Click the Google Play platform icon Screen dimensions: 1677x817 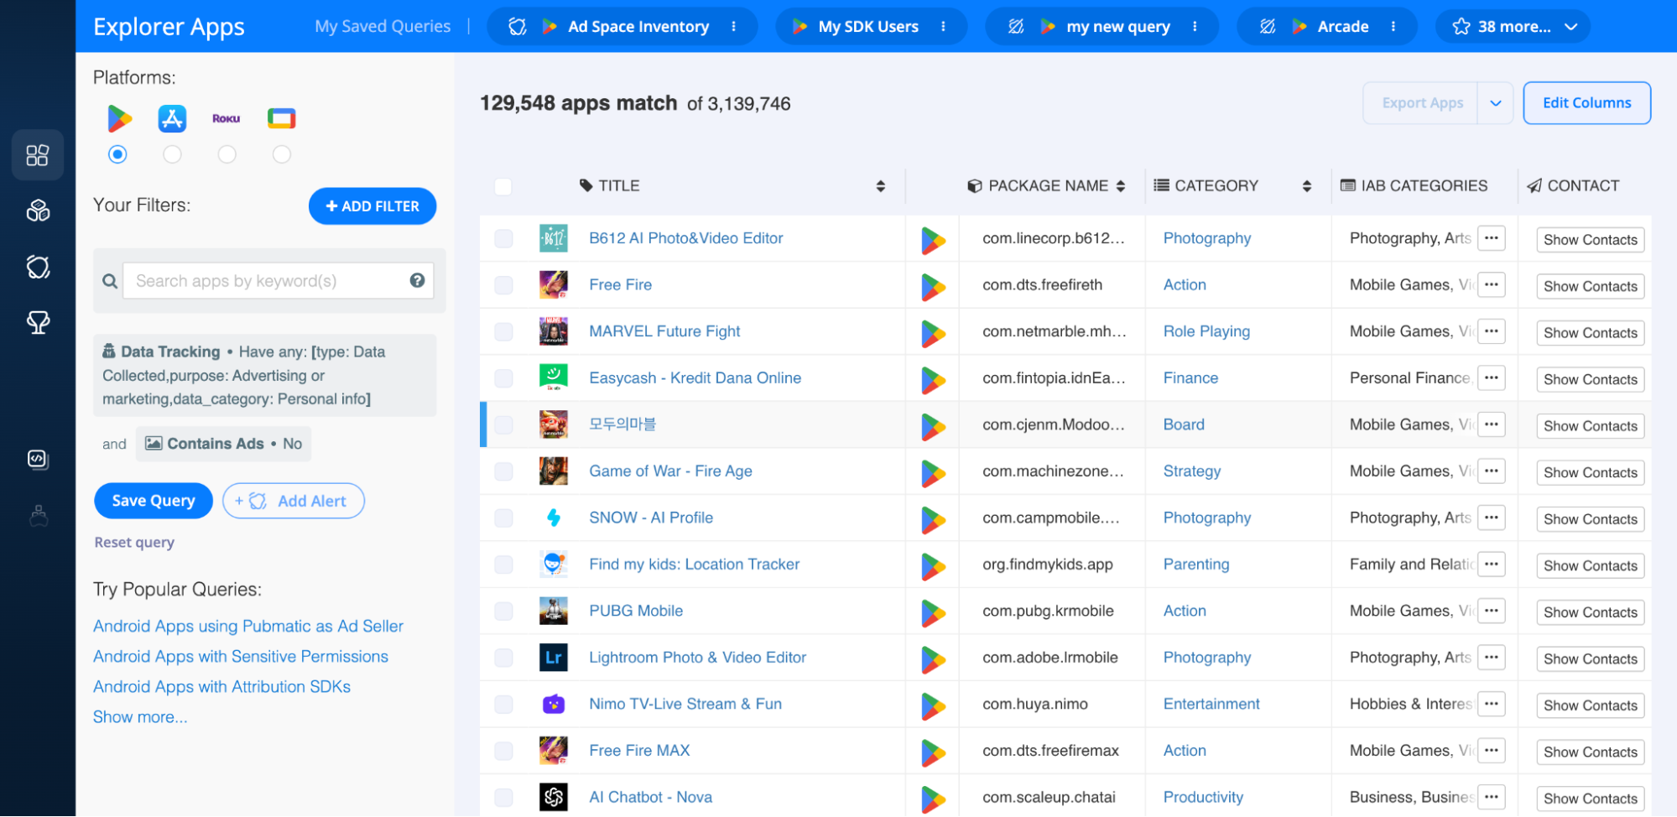(x=119, y=118)
